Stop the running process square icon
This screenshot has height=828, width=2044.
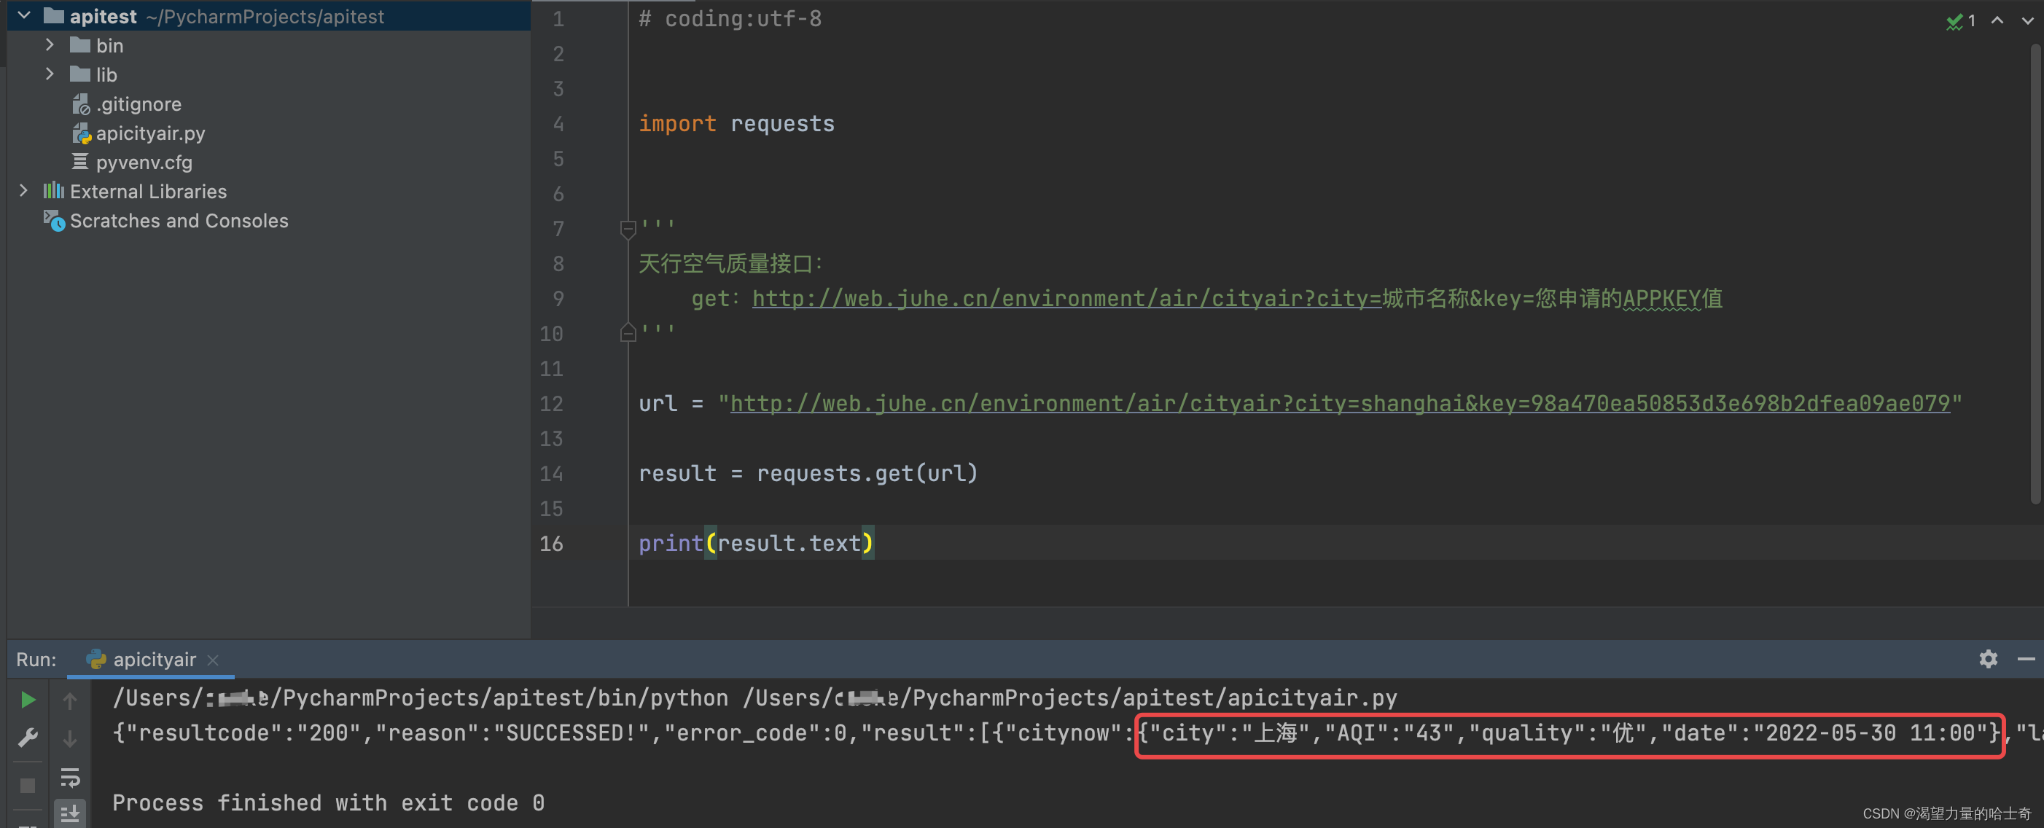click(x=28, y=784)
